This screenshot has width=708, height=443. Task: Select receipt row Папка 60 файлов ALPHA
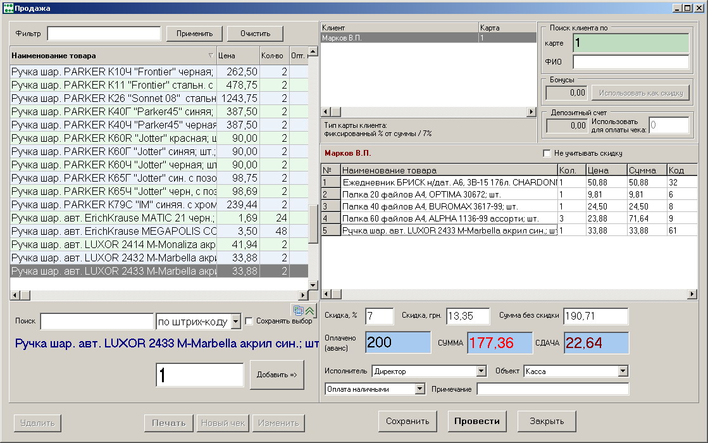509,218
